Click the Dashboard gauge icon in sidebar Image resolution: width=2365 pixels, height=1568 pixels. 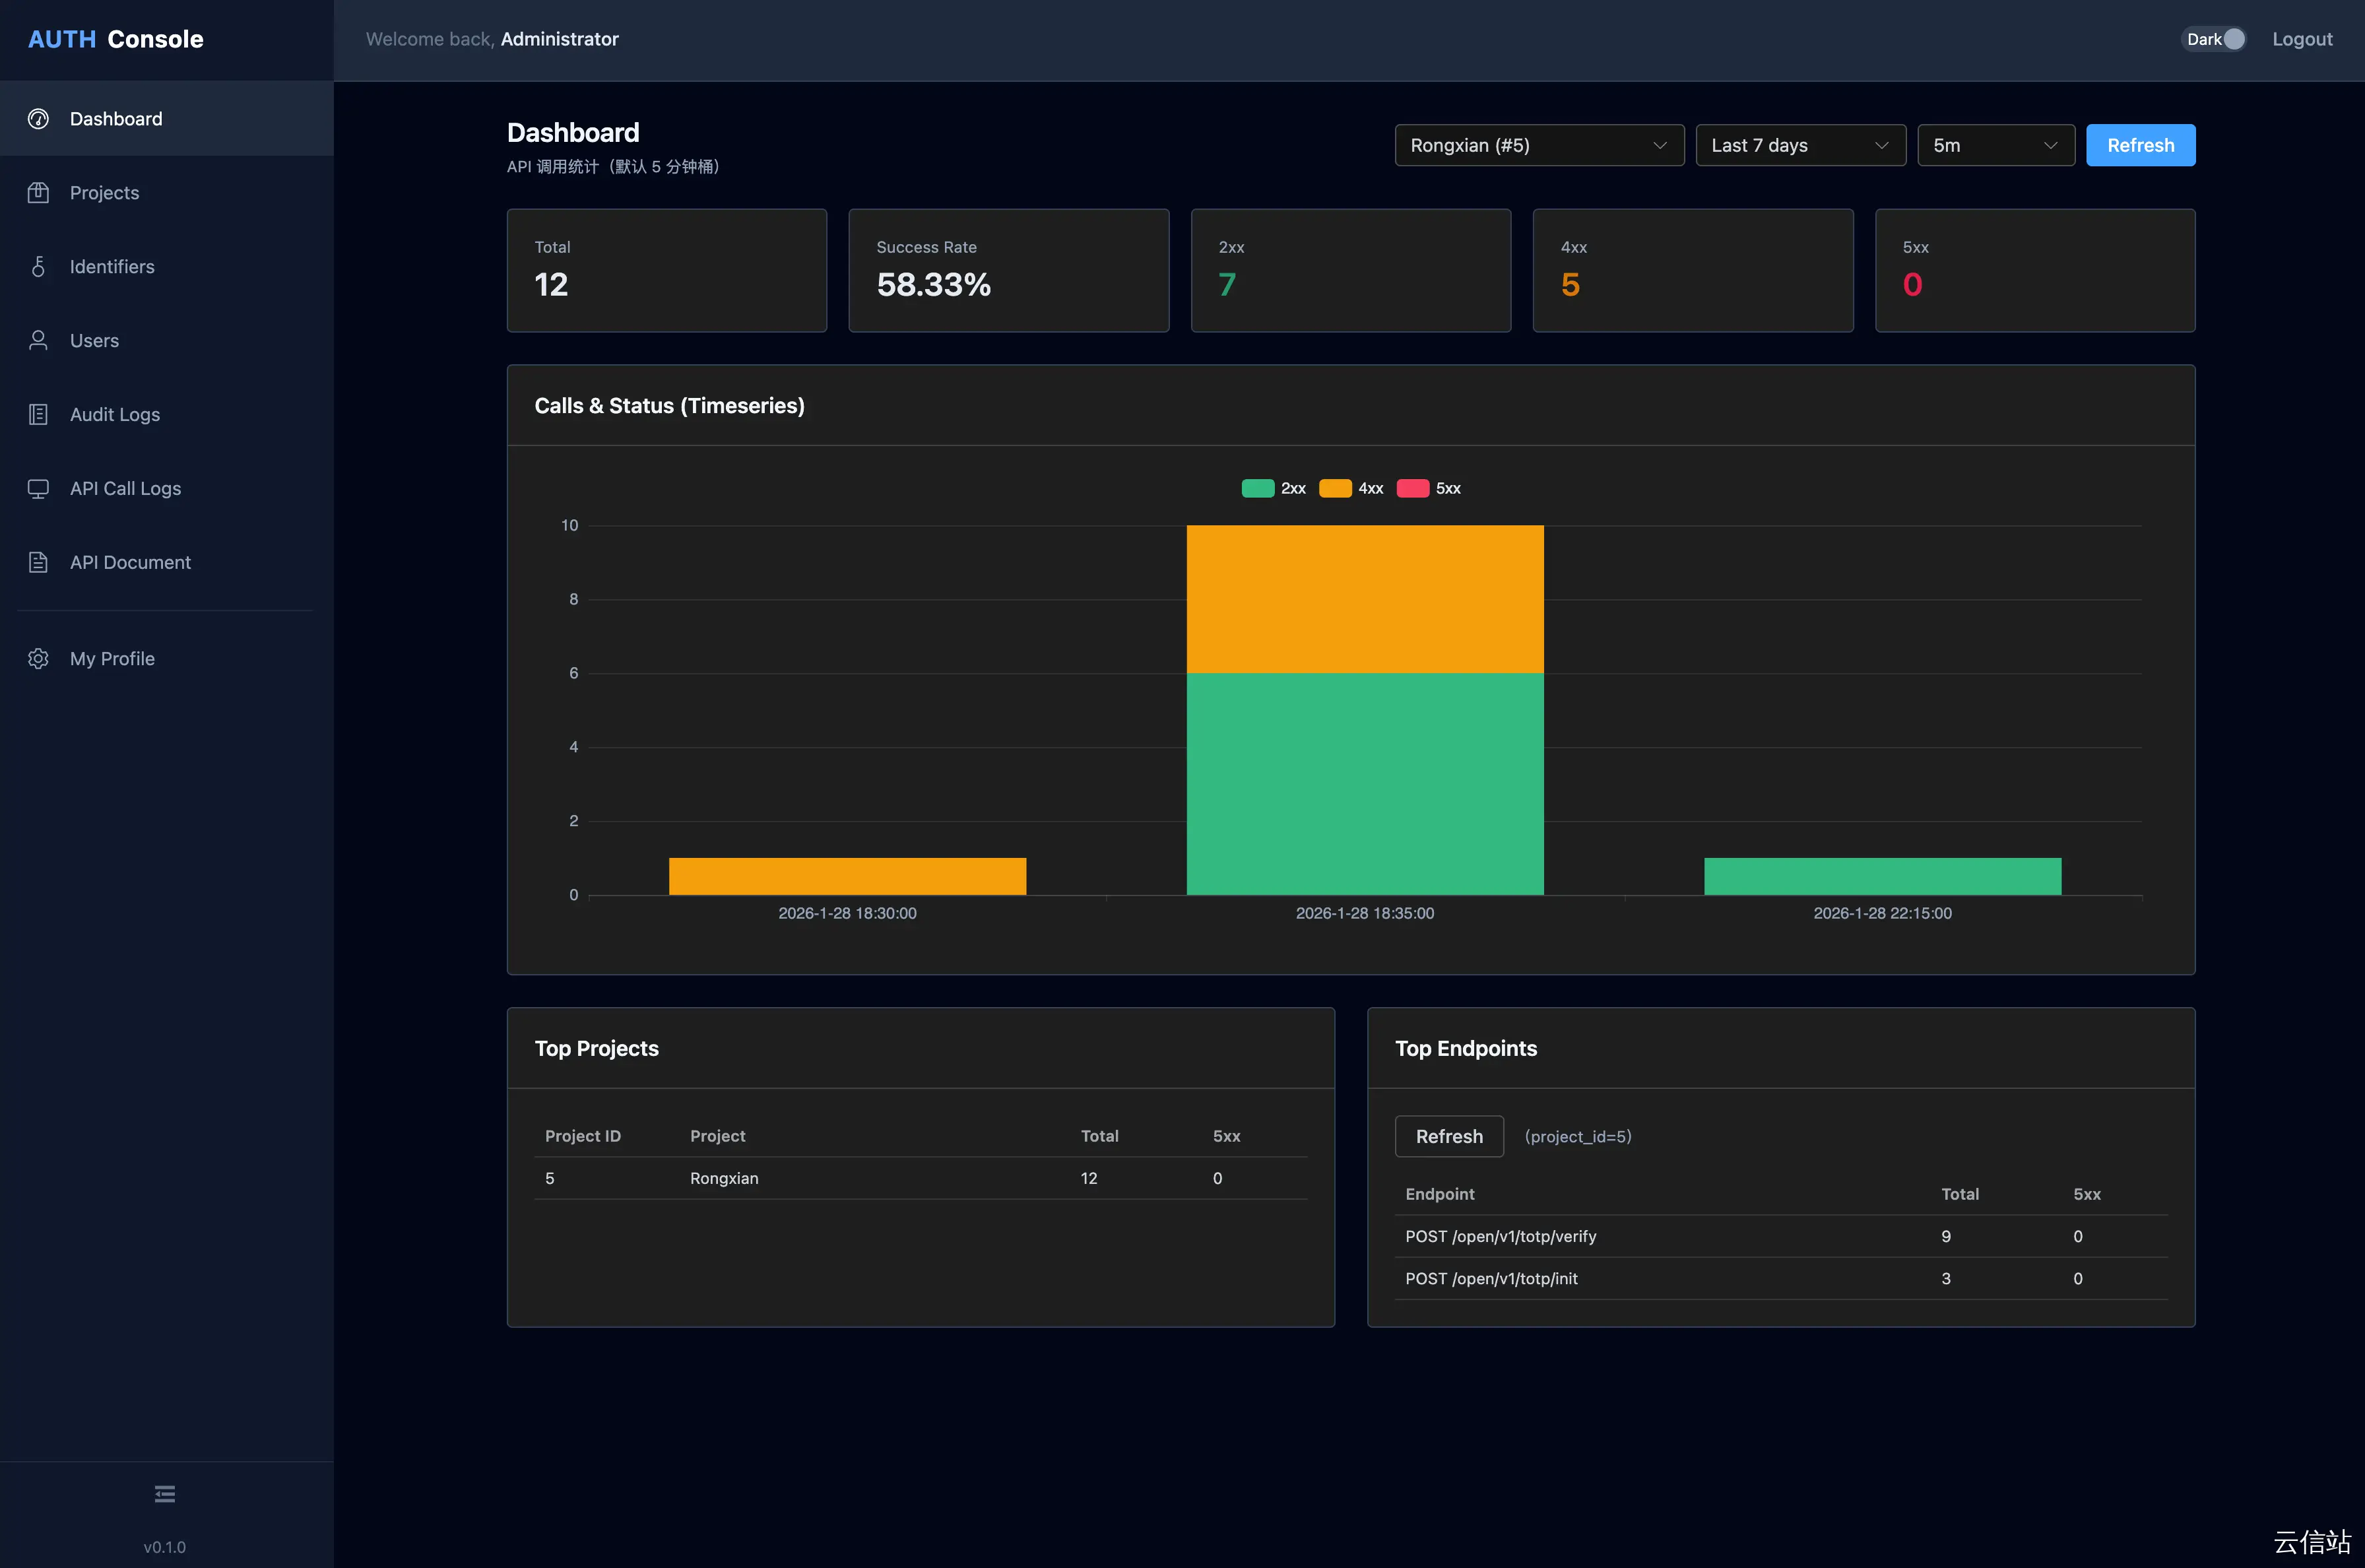click(x=38, y=119)
